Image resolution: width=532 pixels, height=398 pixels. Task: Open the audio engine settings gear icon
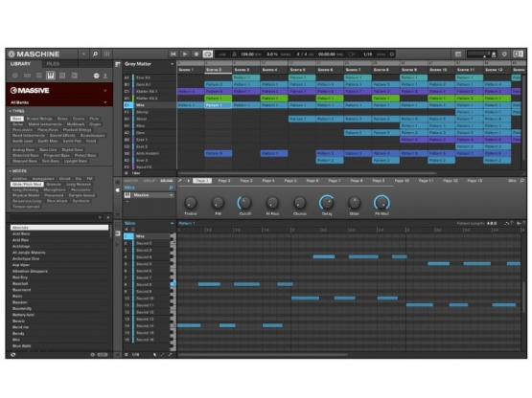[504, 55]
